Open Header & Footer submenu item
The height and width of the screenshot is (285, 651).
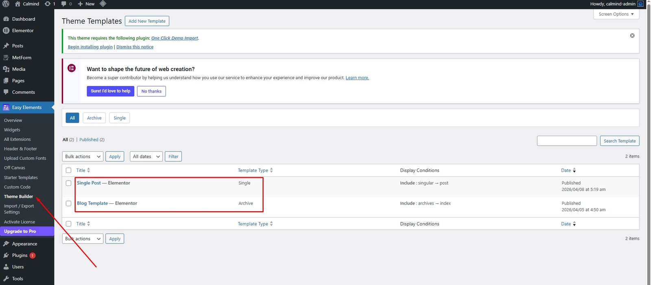click(x=20, y=149)
